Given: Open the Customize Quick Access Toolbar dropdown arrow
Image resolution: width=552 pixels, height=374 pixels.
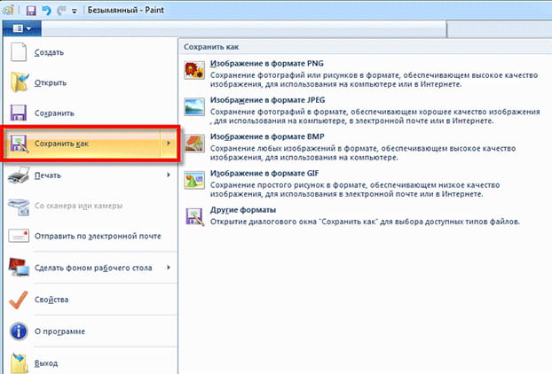Looking at the screenshot, I should pos(73,11).
